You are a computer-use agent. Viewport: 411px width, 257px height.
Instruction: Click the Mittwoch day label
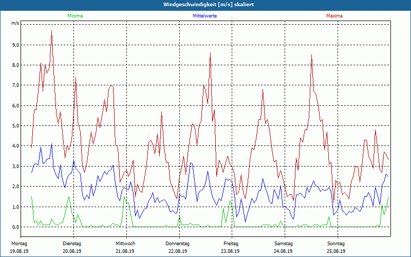coord(125,244)
